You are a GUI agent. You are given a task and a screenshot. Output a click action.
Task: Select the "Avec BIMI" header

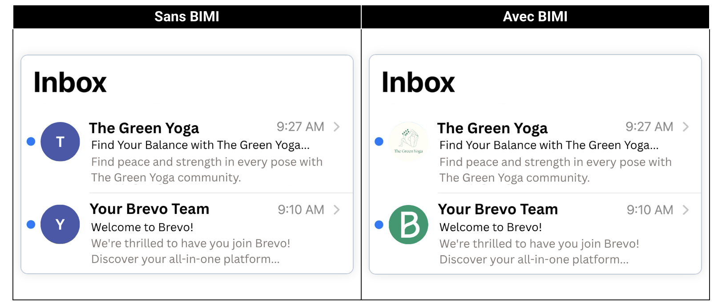[x=535, y=17]
